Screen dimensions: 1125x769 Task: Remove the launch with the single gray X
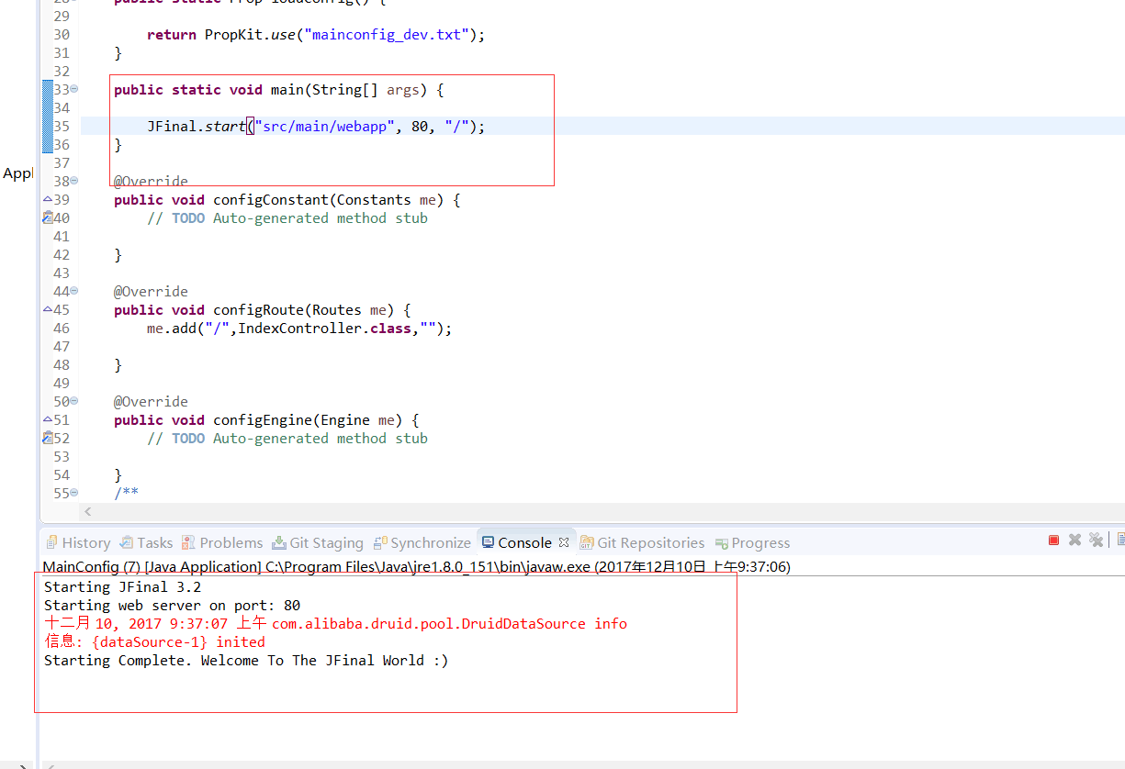point(1074,541)
